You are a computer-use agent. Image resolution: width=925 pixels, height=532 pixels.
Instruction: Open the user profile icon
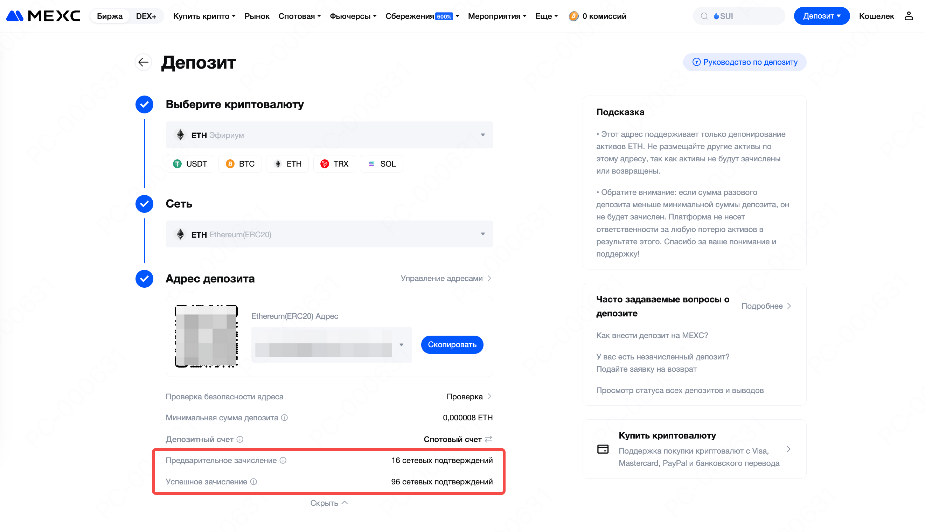(909, 16)
